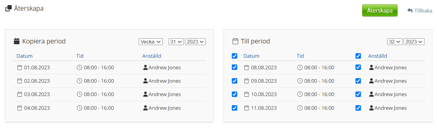The width and height of the screenshot is (437, 128).
Task: Click person icon in the 03.08.2023 row
Action: click(x=145, y=94)
